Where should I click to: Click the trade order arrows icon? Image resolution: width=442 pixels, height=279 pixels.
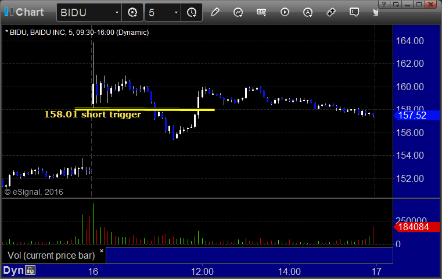coord(331,12)
